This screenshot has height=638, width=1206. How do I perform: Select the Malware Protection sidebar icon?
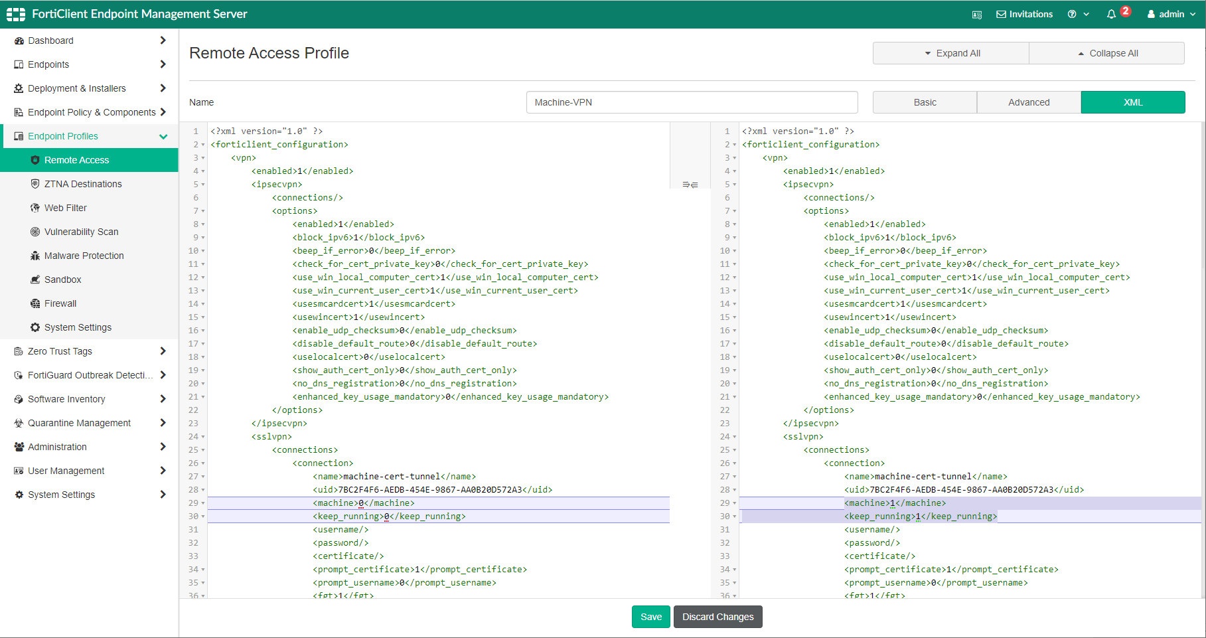(x=34, y=256)
